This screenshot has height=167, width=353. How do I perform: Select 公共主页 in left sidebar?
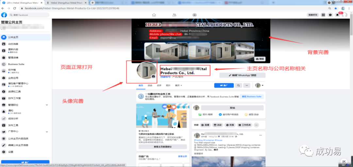pos(25,37)
